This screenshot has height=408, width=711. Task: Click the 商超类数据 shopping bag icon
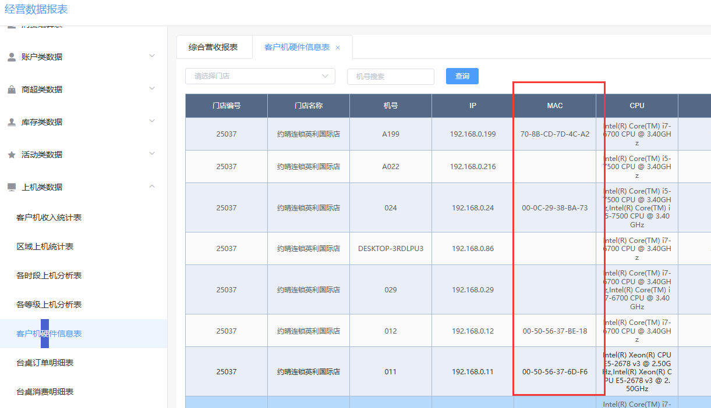coord(12,90)
